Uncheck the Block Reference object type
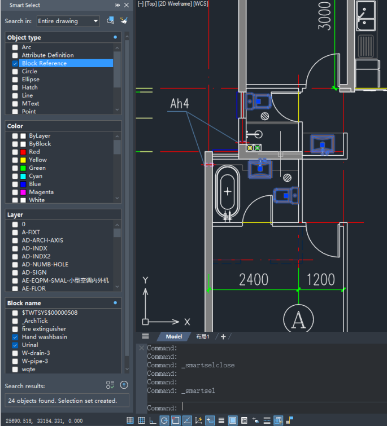387x426 pixels. 15,64
